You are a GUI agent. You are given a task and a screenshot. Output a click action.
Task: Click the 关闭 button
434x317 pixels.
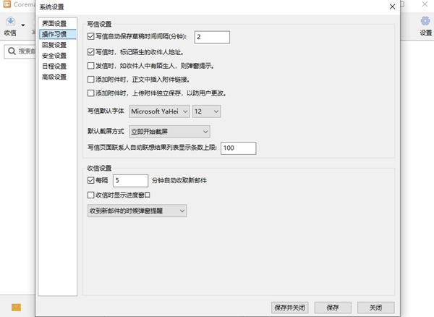375,308
